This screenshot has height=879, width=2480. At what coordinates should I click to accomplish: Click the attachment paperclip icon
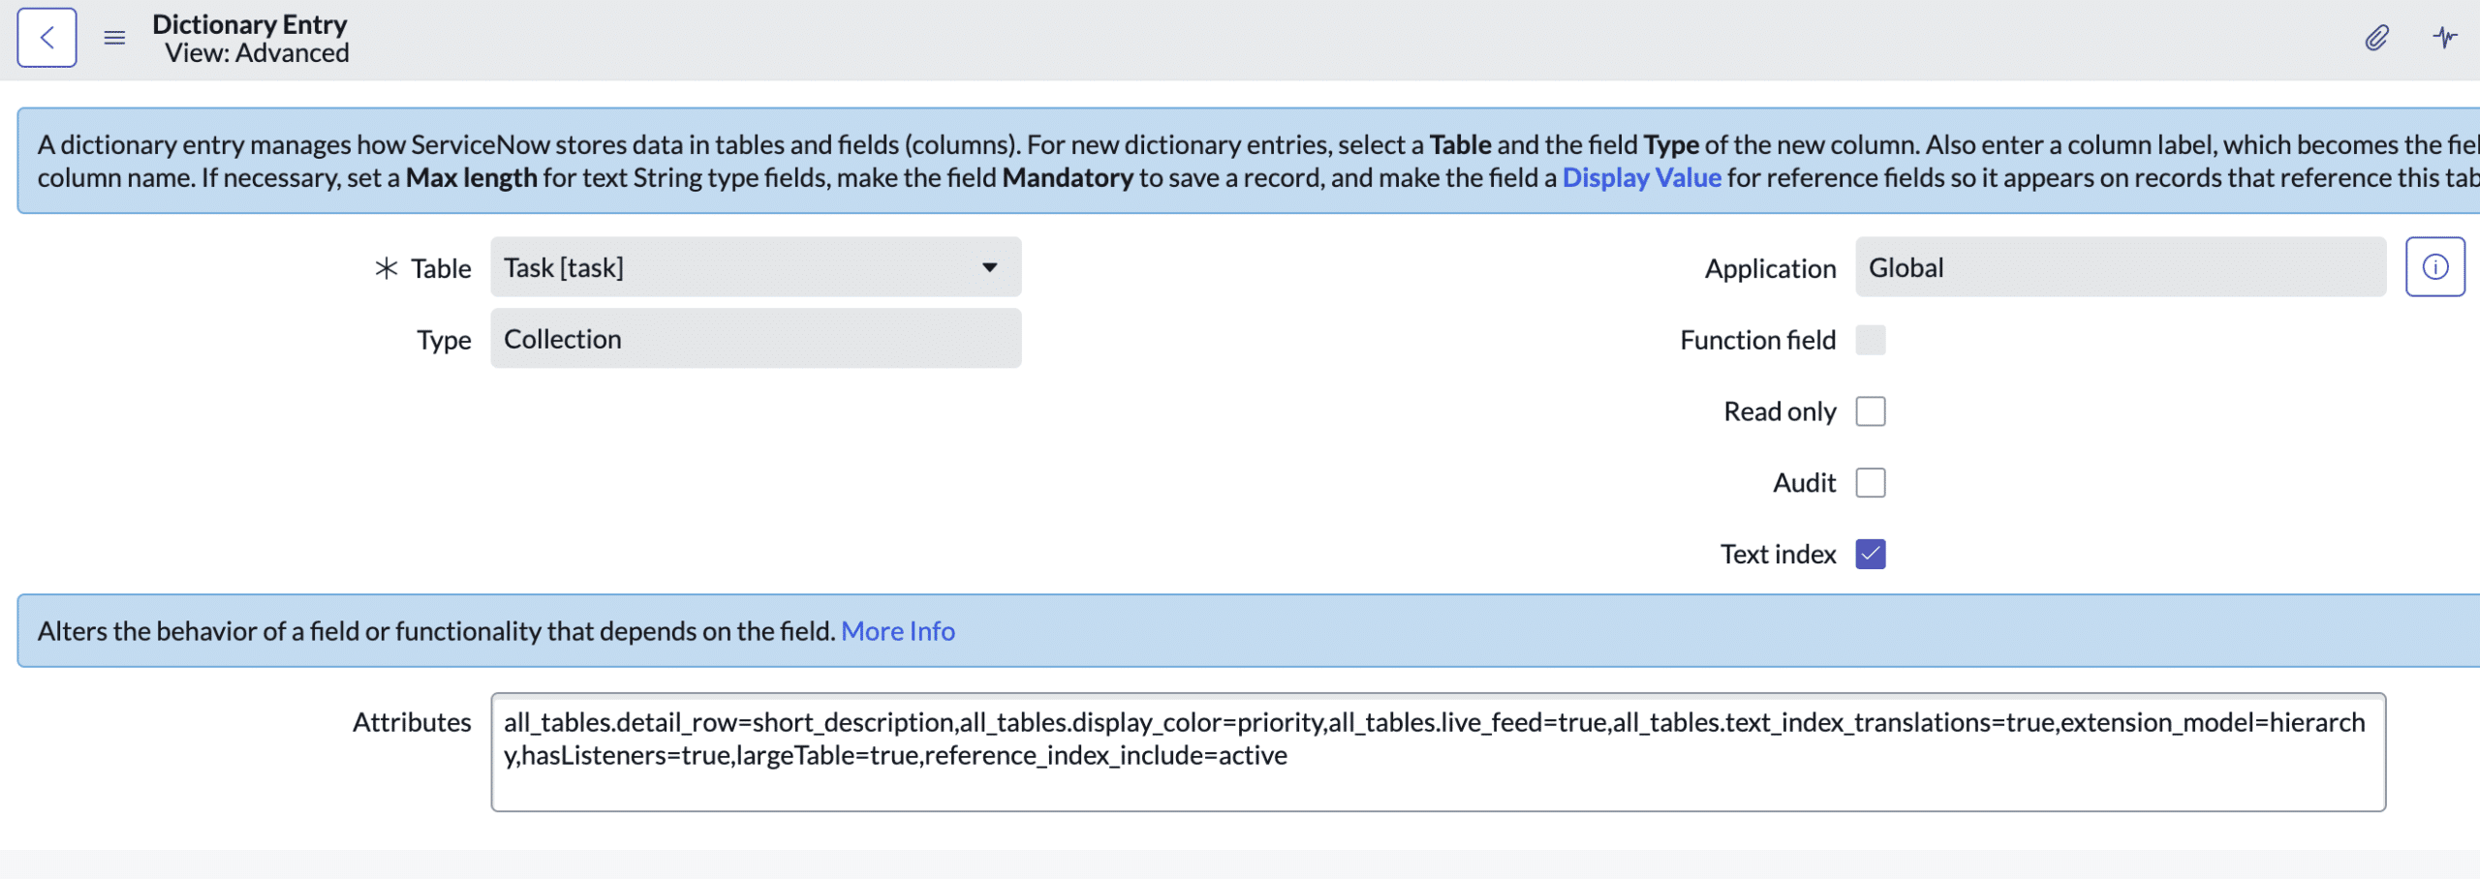[2376, 39]
